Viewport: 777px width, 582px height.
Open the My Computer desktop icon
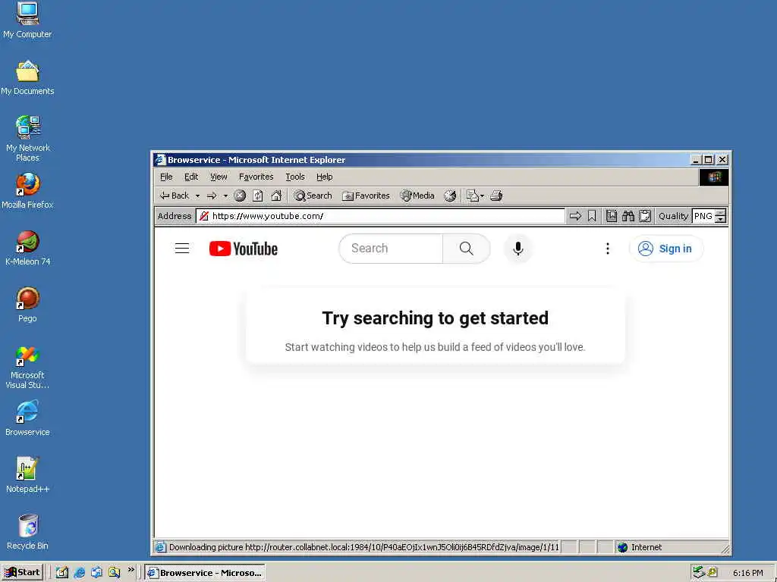point(27,20)
